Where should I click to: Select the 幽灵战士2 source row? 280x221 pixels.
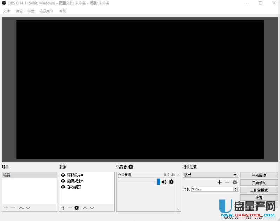pos(87,181)
